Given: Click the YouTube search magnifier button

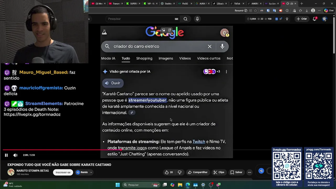Looking at the screenshot, I should [185, 19].
